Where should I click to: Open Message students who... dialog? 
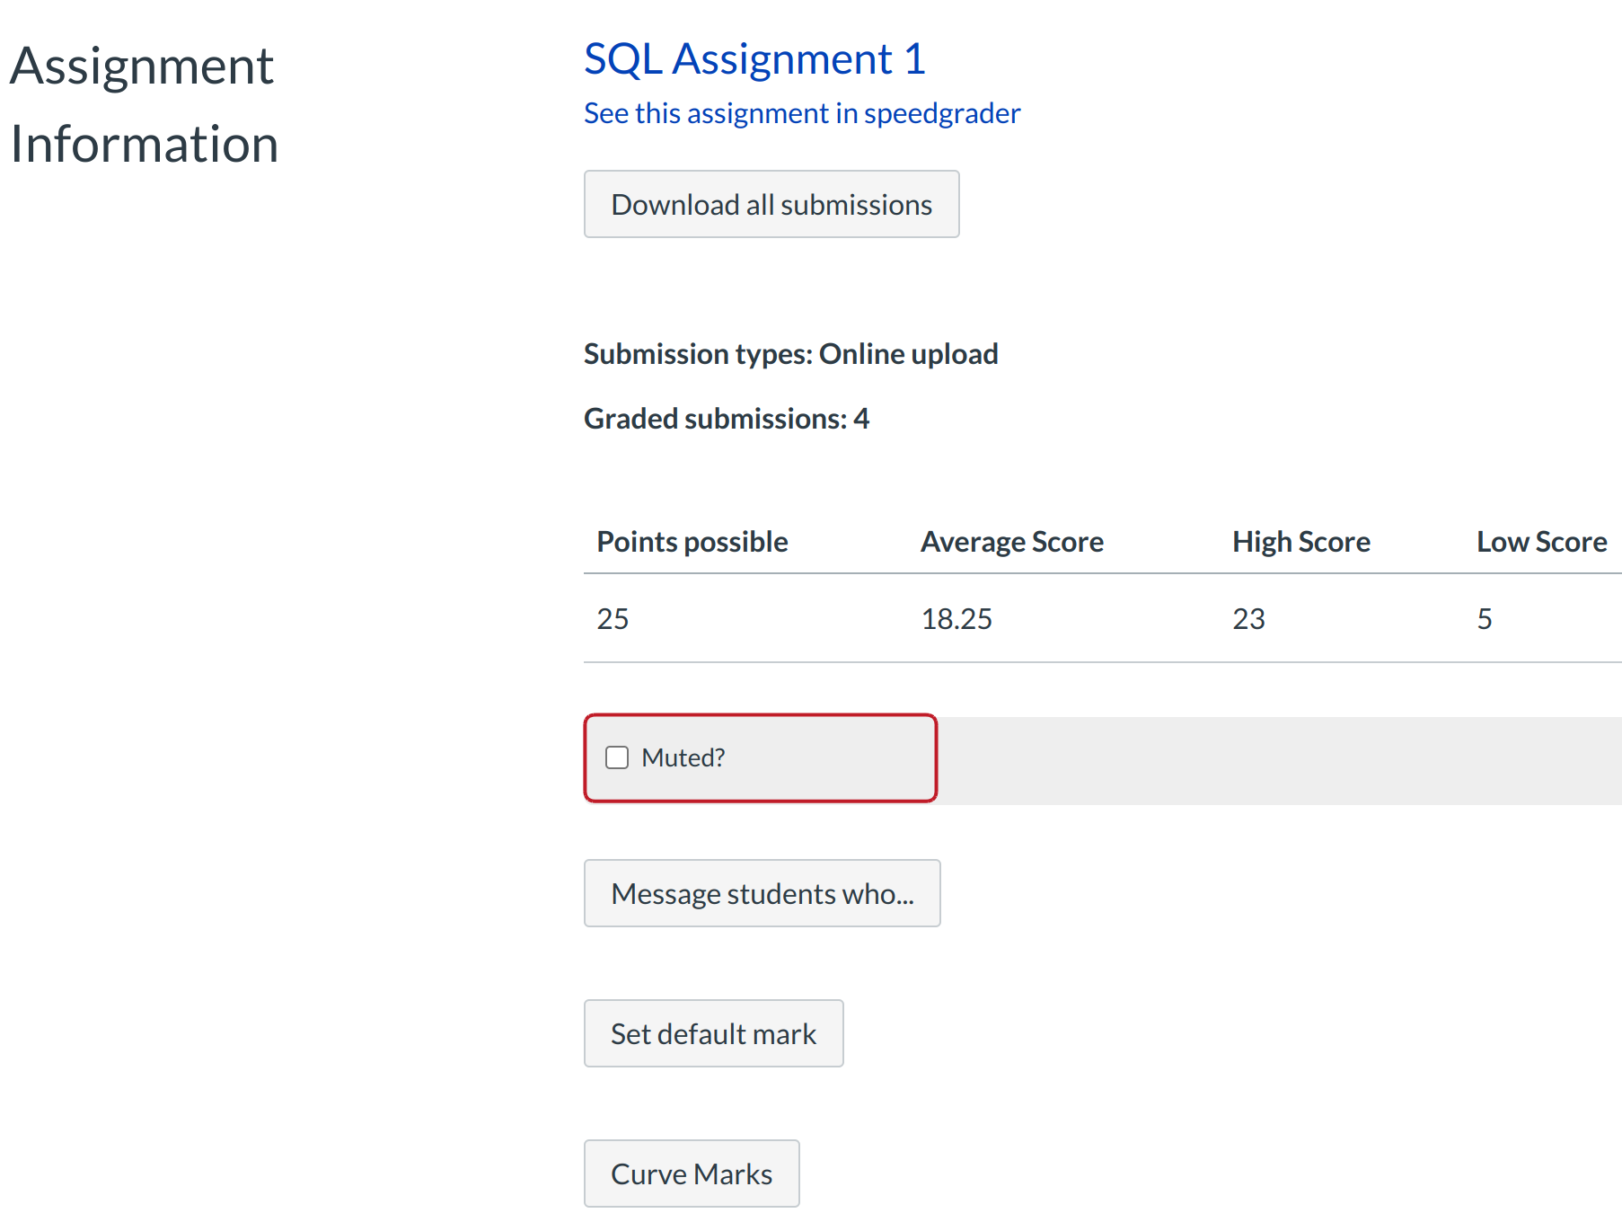coord(762,893)
